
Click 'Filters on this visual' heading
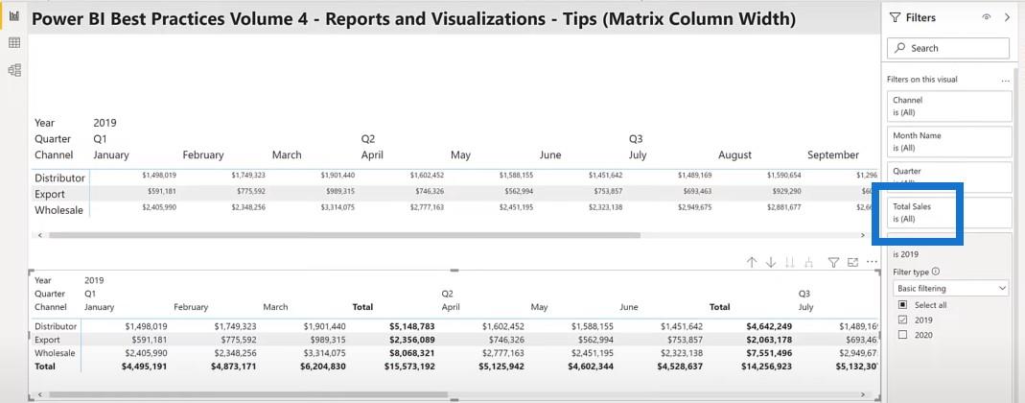coord(922,79)
